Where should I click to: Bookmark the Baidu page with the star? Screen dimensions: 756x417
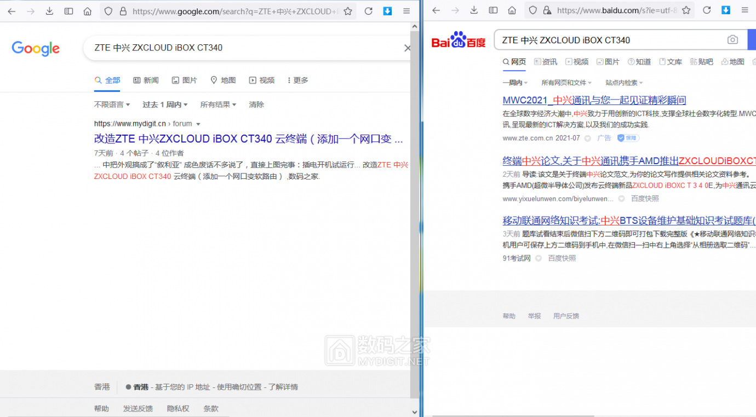tap(686, 10)
